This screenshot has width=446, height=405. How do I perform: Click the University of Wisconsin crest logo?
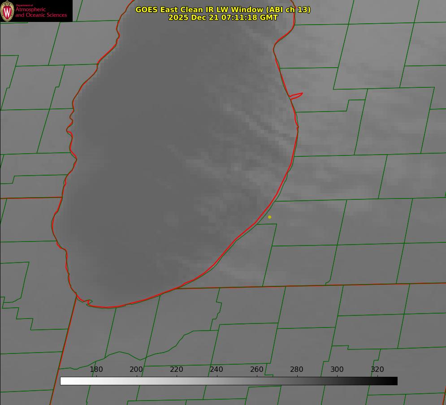coord(7,11)
